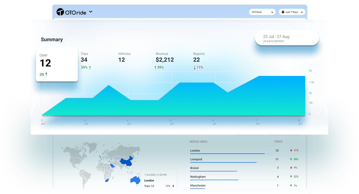Select the 23 Jul - 27 Aug date range
The image size is (359, 194).
[x=286, y=38]
